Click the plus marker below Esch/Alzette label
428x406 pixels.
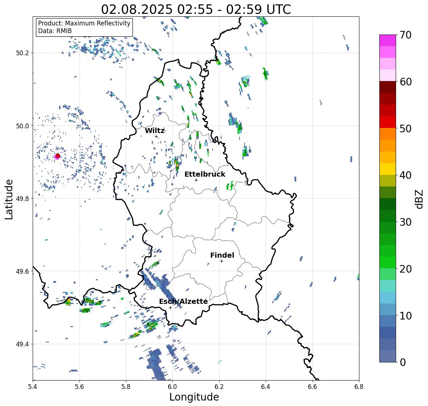coord(170,307)
